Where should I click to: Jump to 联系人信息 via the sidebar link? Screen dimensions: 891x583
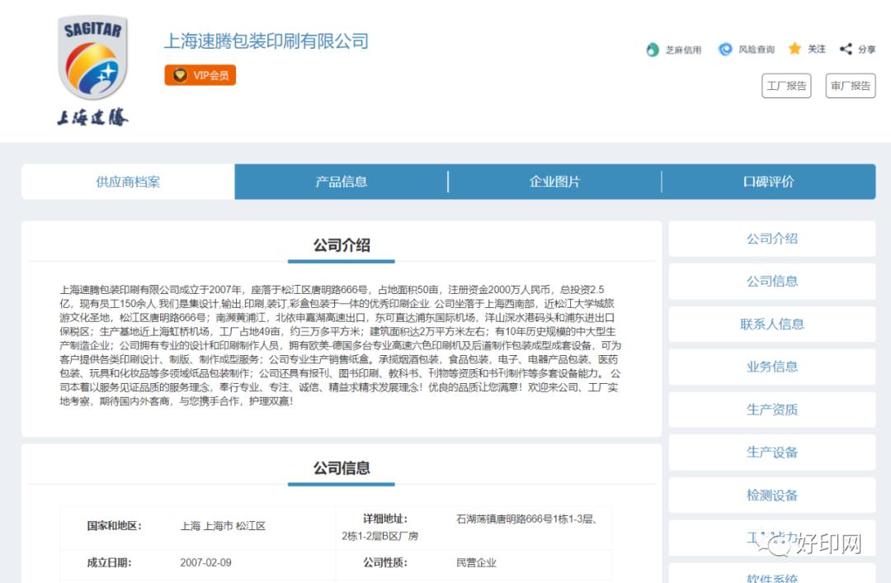[771, 325]
